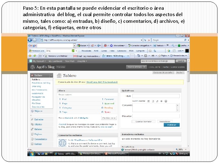This screenshot has height=164, width=219.
Task: Select the Tablero - A978's Blog tab
Action: pyautogui.click(x=116, y=56)
